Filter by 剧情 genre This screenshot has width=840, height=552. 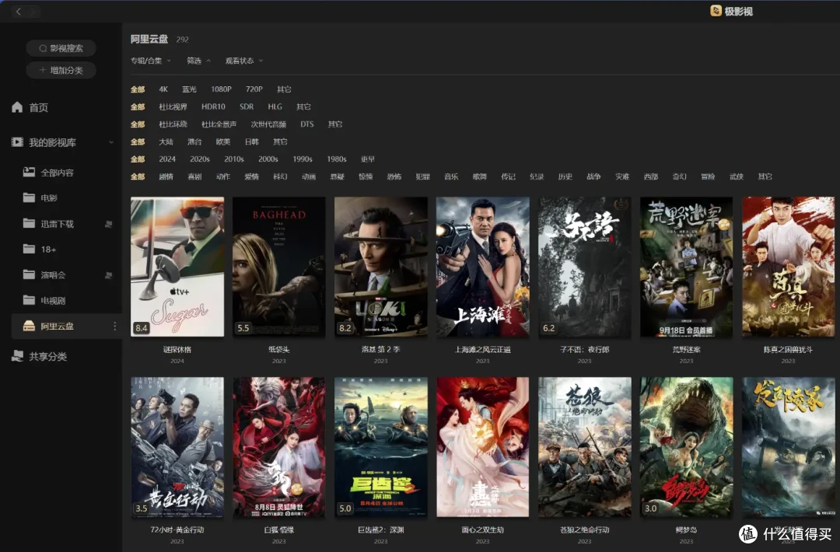pyautogui.click(x=166, y=176)
